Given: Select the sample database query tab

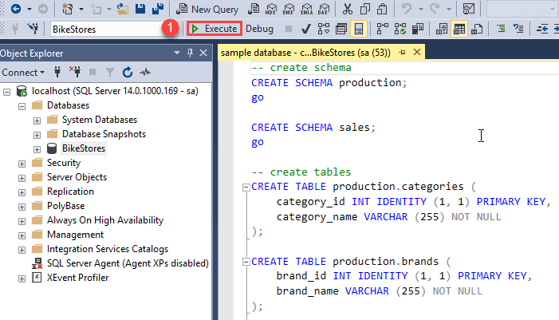Looking at the screenshot, I should [x=307, y=53].
